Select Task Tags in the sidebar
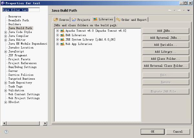Screen dimensions: 194x138 (15, 86)
